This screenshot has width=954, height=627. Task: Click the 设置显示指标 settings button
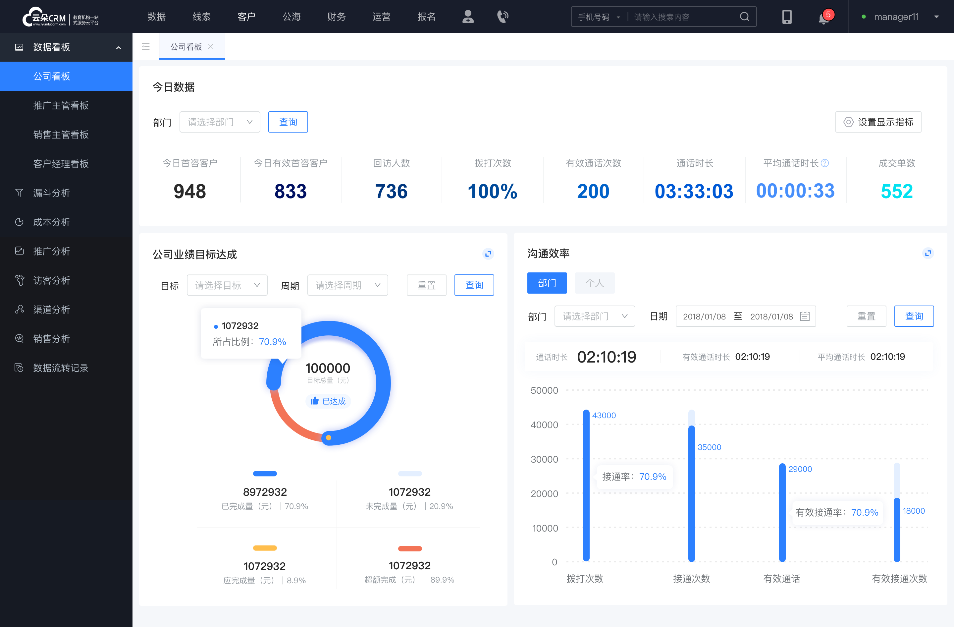click(x=878, y=121)
